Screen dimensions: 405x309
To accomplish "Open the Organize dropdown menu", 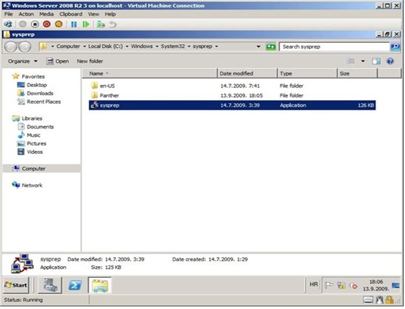I will [23, 61].
